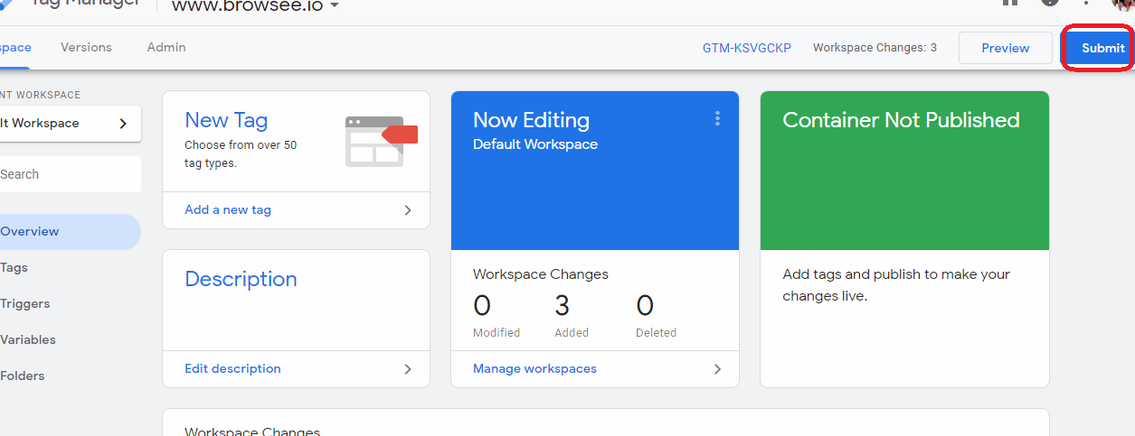Viewport: 1135px width, 436px height.
Task: Click the Add a new tag link
Action: click(228, 209)
